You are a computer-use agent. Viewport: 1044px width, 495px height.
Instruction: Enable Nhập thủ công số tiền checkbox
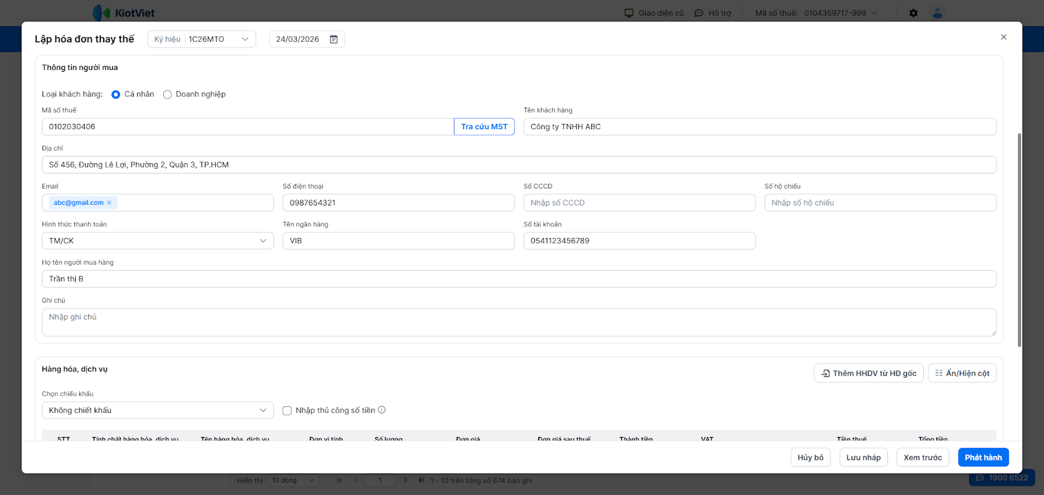287,411
